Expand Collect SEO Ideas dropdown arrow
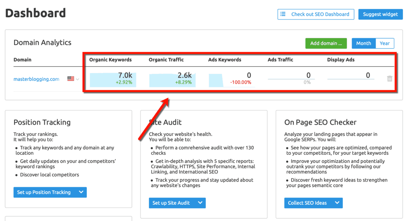Viewport: 407px width, 221px height. [337, 203]
